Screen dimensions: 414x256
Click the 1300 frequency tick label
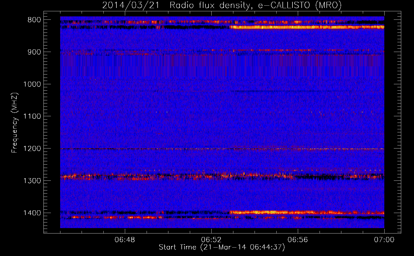point(32,181)
